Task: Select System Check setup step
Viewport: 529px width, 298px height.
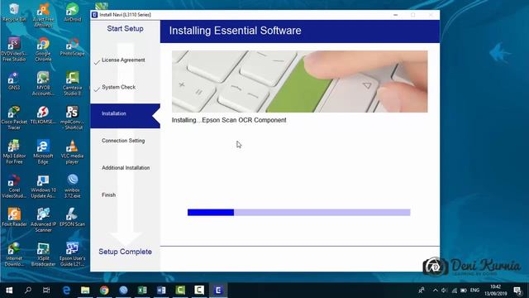Action: tap(118, 87)
